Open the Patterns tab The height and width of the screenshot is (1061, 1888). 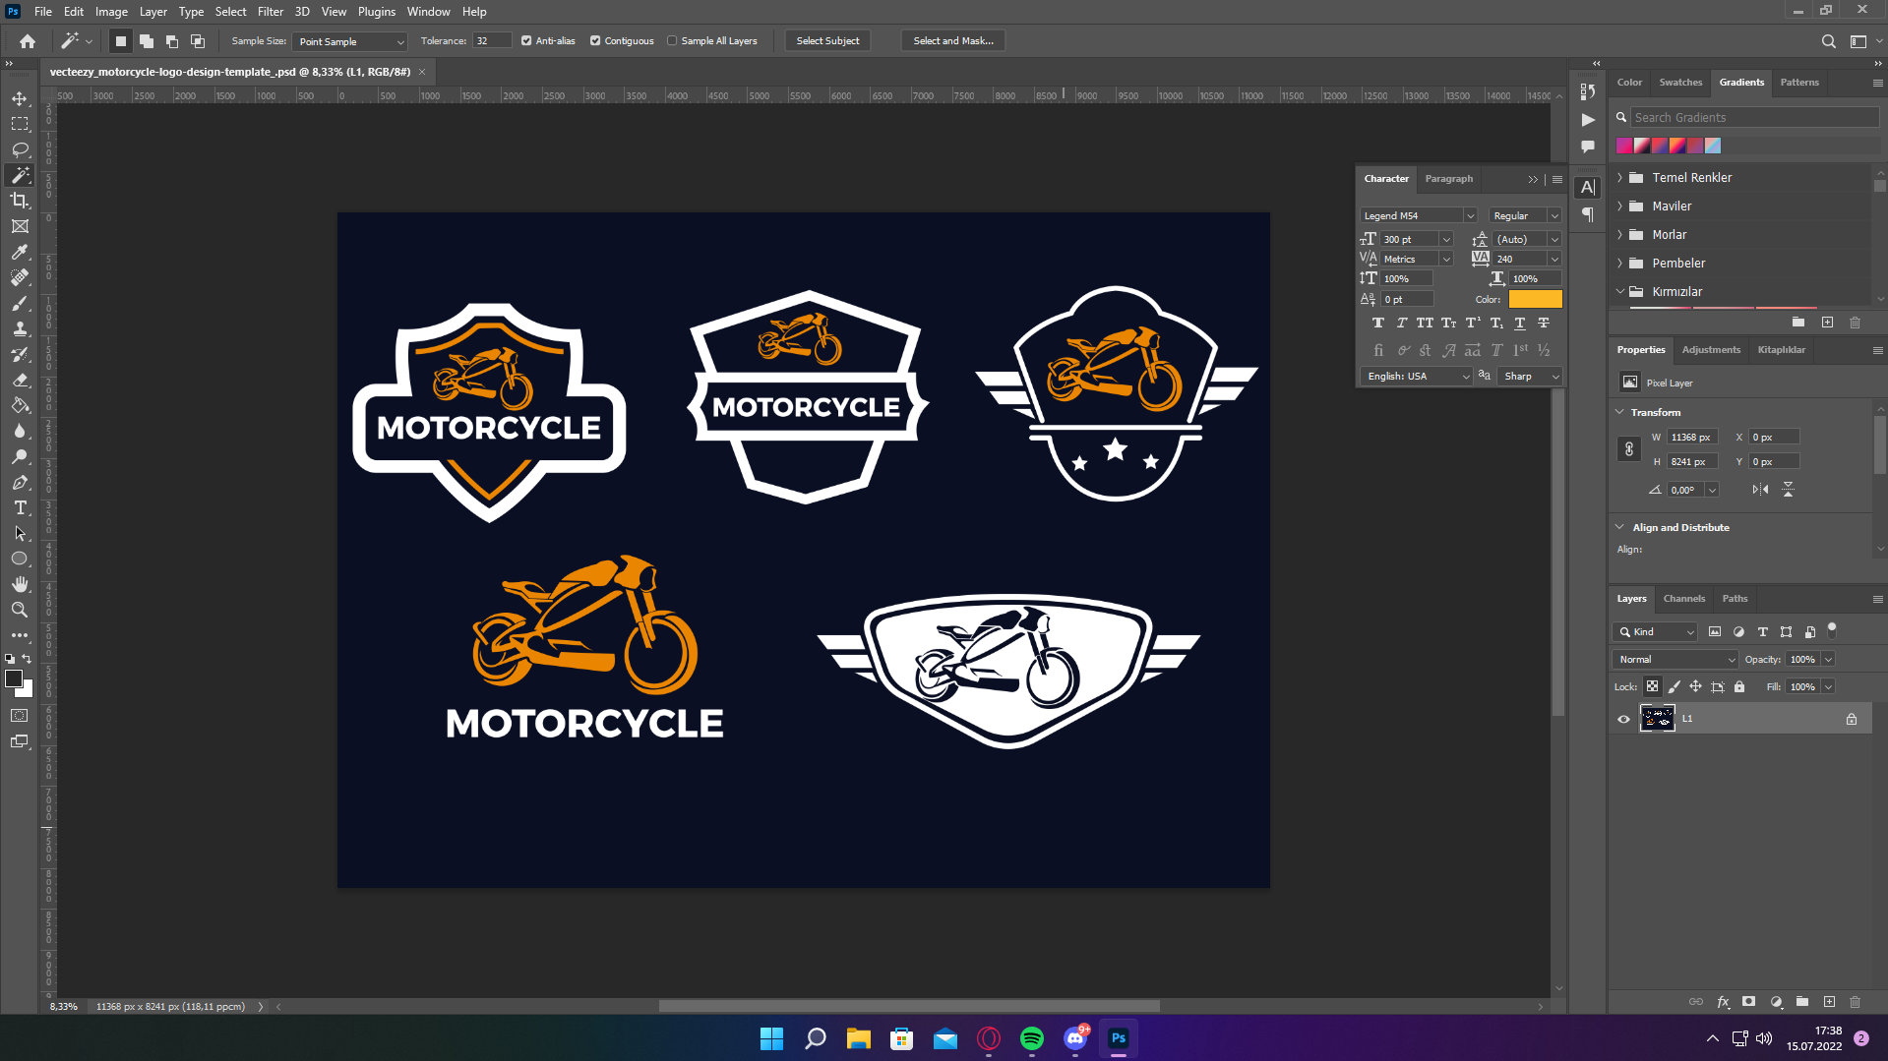[x=1799, y=83]
